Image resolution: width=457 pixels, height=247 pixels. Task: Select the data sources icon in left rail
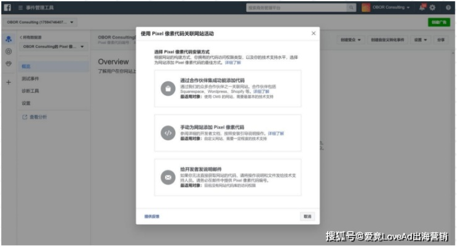9,39
